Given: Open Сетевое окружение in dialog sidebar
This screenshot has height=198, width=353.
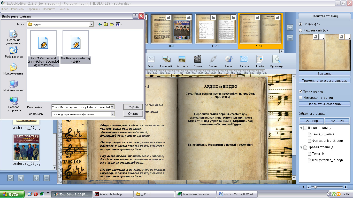Looking at the screenshot, I should [x=14, y=104].
